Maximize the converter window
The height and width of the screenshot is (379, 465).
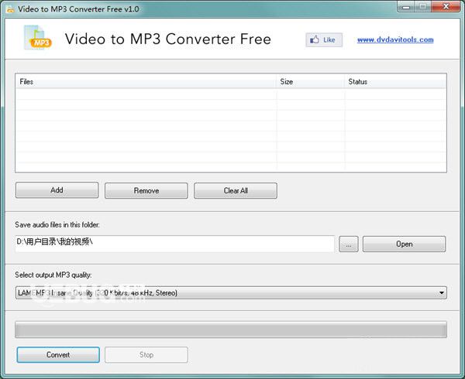(423, 6)
